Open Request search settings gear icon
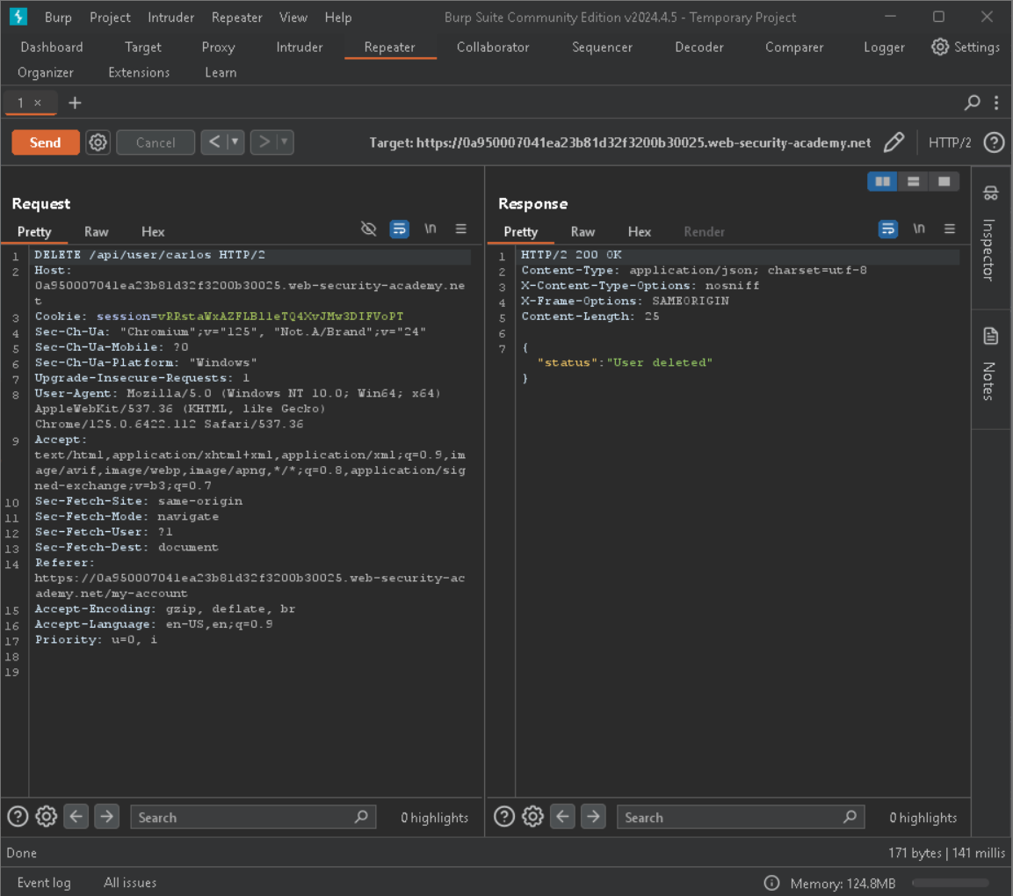The width and height of the screenshot is (1013, 896). click(x=47, y=817)
